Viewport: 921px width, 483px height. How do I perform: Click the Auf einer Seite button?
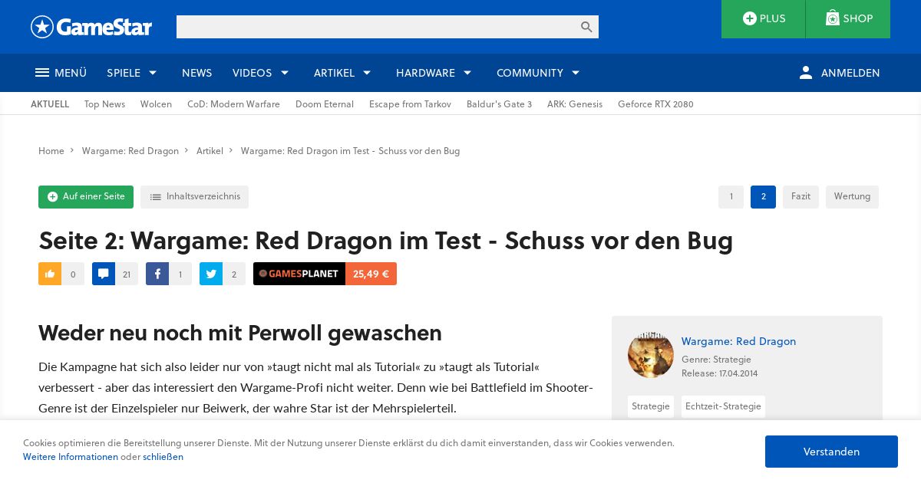tap(86, 197)
